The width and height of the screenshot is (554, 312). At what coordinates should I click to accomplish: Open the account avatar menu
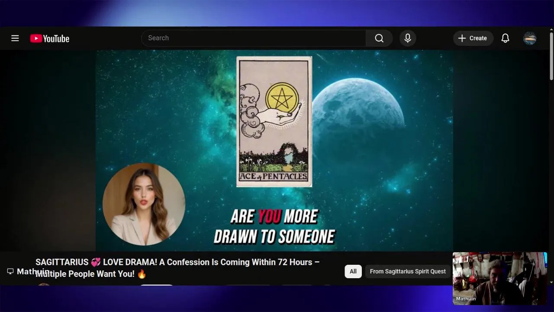point(530,38)
